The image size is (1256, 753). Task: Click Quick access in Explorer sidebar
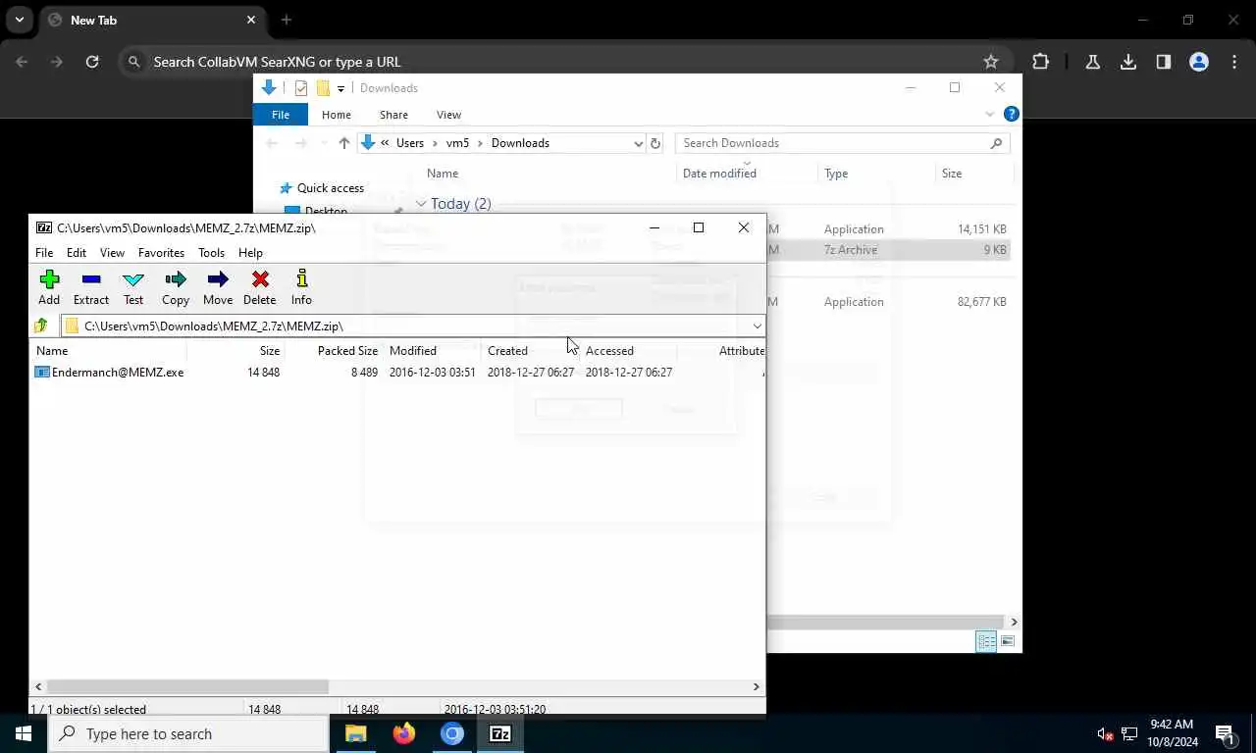(x=331, y=188)
